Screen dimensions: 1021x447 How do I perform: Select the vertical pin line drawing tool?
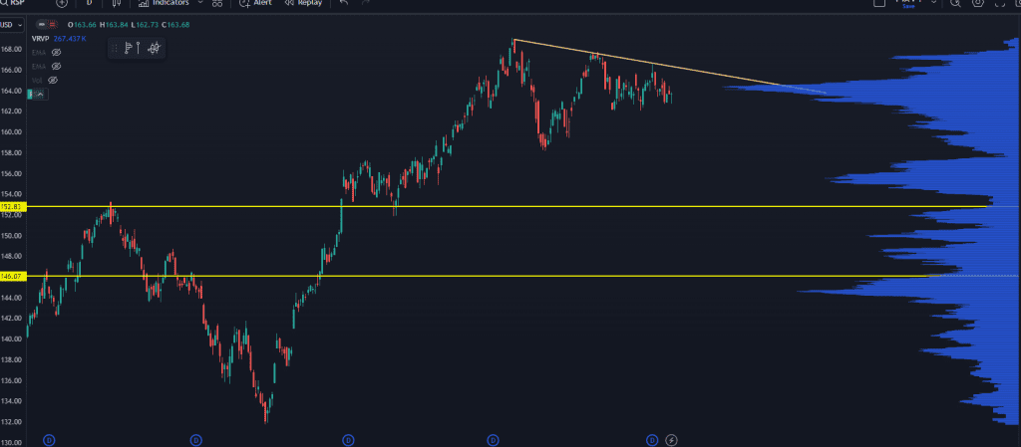139,48
